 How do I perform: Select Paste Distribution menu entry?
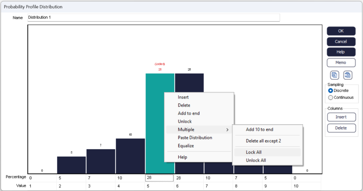click(x=195, y=138)
